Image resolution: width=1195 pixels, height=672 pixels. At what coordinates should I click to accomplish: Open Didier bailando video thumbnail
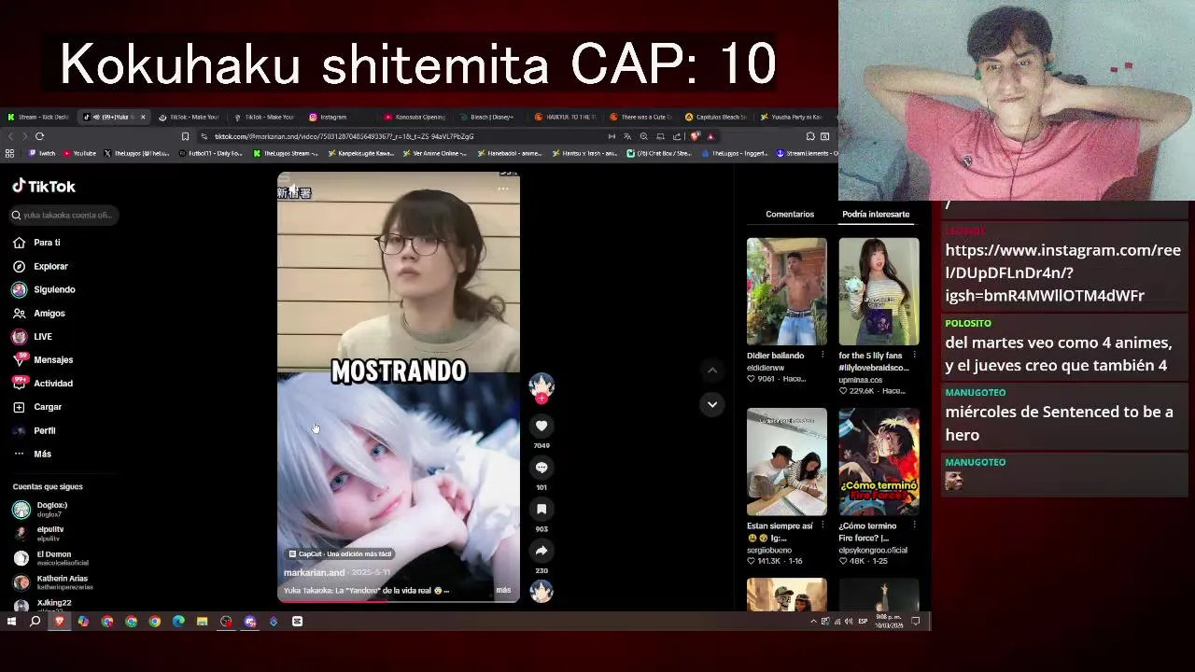786,291
